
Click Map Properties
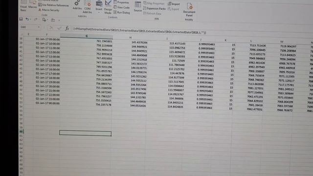154,3
